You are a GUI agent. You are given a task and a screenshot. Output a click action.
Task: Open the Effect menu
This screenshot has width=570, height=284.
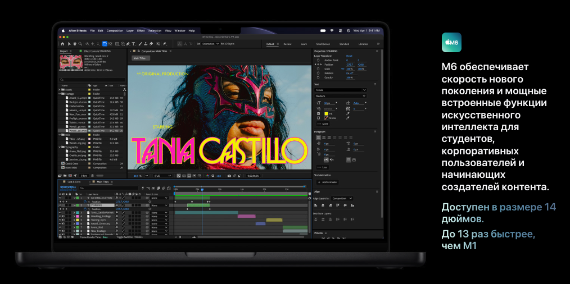click(x=141, y=30)
